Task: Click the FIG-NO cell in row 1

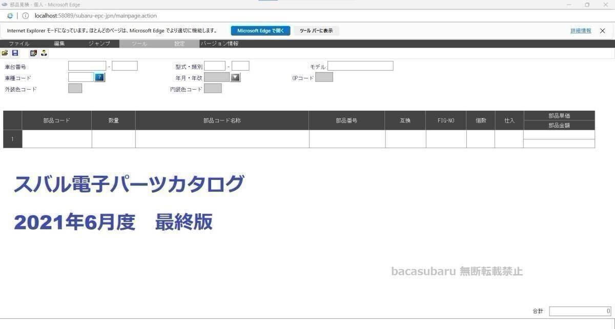Action: 446,139
